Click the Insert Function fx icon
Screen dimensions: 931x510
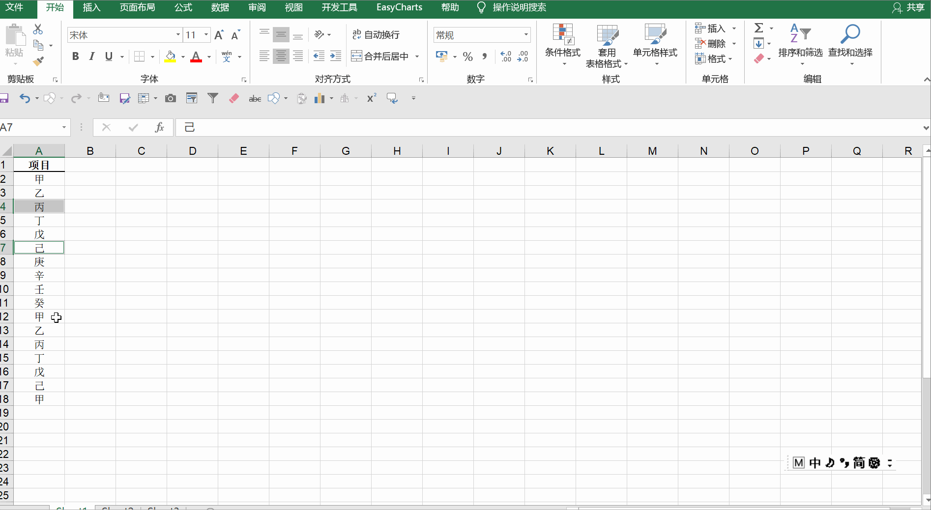tap(159, 128)
